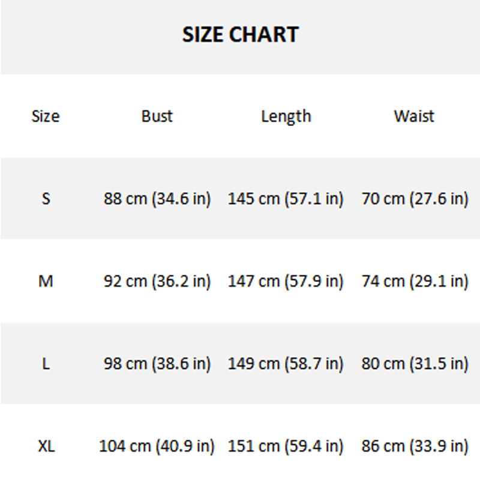This screenshot has width=480, height=480.
Task: Select the M size row label
Action: 46,281
